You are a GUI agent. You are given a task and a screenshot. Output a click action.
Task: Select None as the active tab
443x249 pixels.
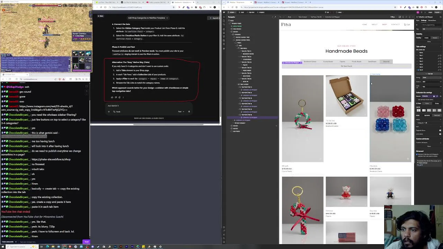(x=421, y=53)
